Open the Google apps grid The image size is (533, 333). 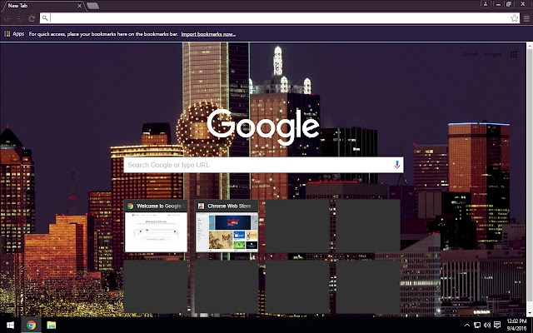514,54
